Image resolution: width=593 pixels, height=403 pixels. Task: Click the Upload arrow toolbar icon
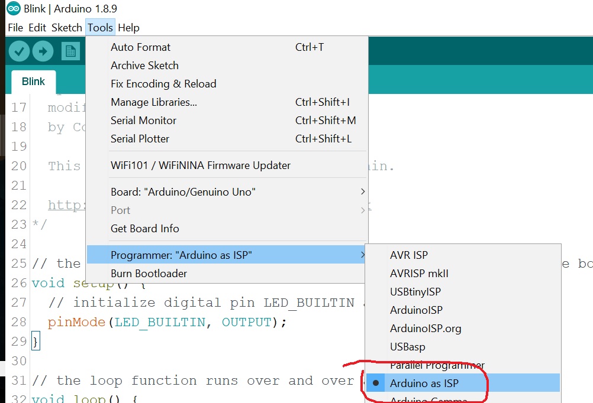click(43, 51)
